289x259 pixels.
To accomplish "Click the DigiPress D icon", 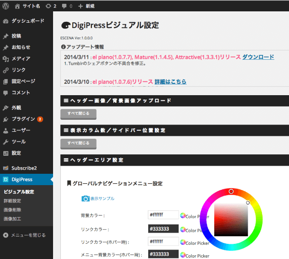I will coord(6,179).
